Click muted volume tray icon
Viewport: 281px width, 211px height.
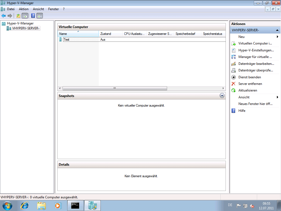(252, 206)
